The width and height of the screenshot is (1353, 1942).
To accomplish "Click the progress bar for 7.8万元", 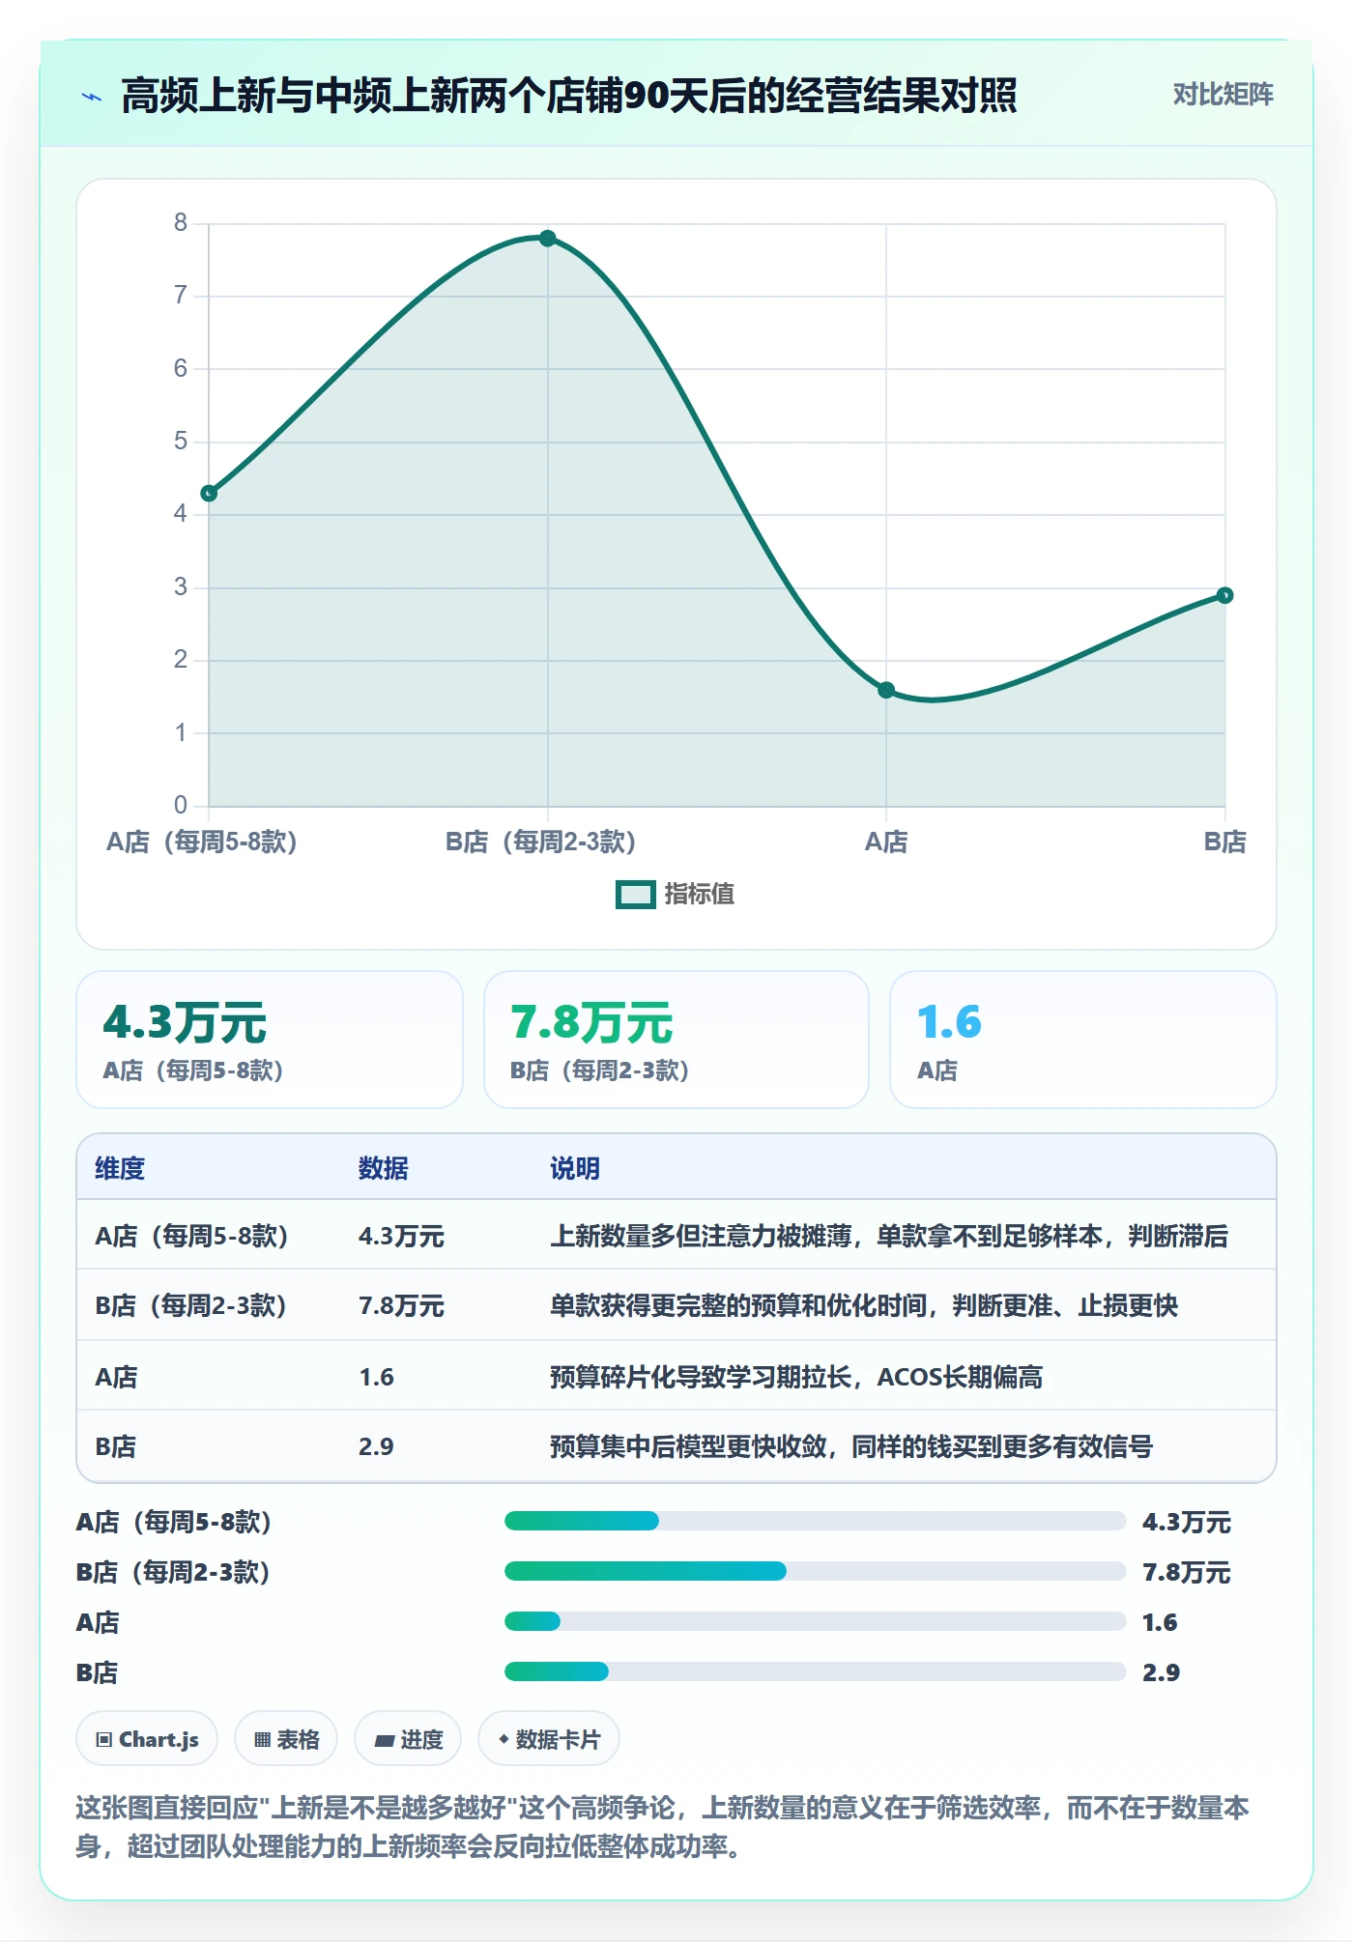I will point(815,1571).
